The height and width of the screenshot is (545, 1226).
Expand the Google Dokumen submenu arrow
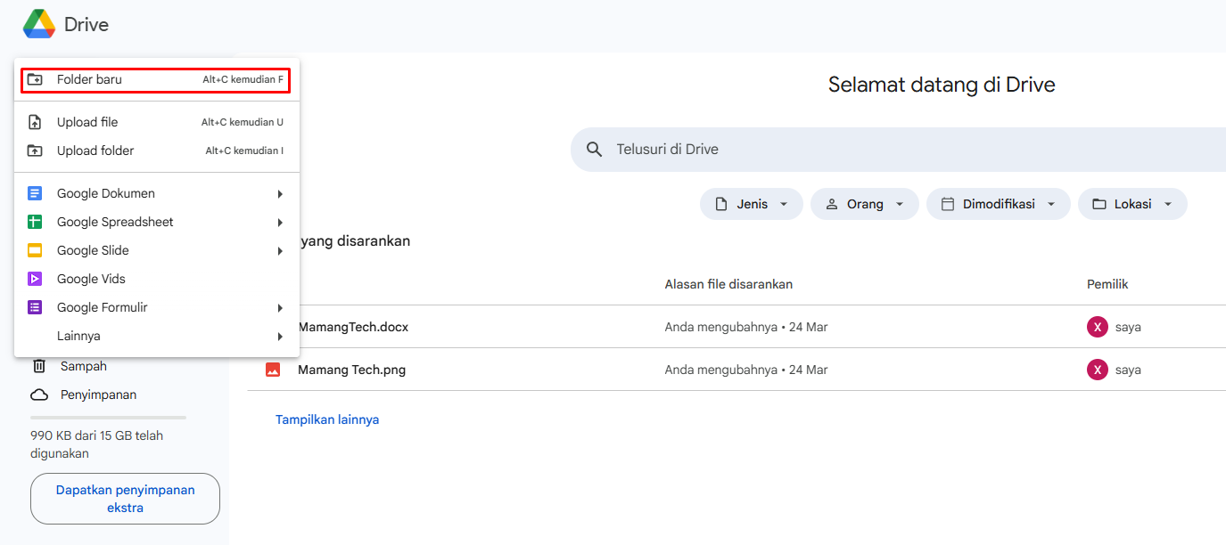click(280, 194)
